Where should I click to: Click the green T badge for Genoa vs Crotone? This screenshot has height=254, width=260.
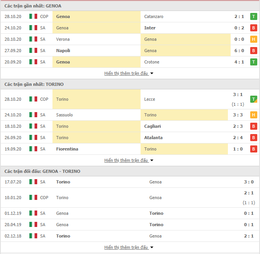(253, 62)
